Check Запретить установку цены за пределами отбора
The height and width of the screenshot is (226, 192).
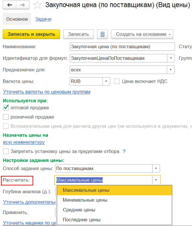(6, 151)
